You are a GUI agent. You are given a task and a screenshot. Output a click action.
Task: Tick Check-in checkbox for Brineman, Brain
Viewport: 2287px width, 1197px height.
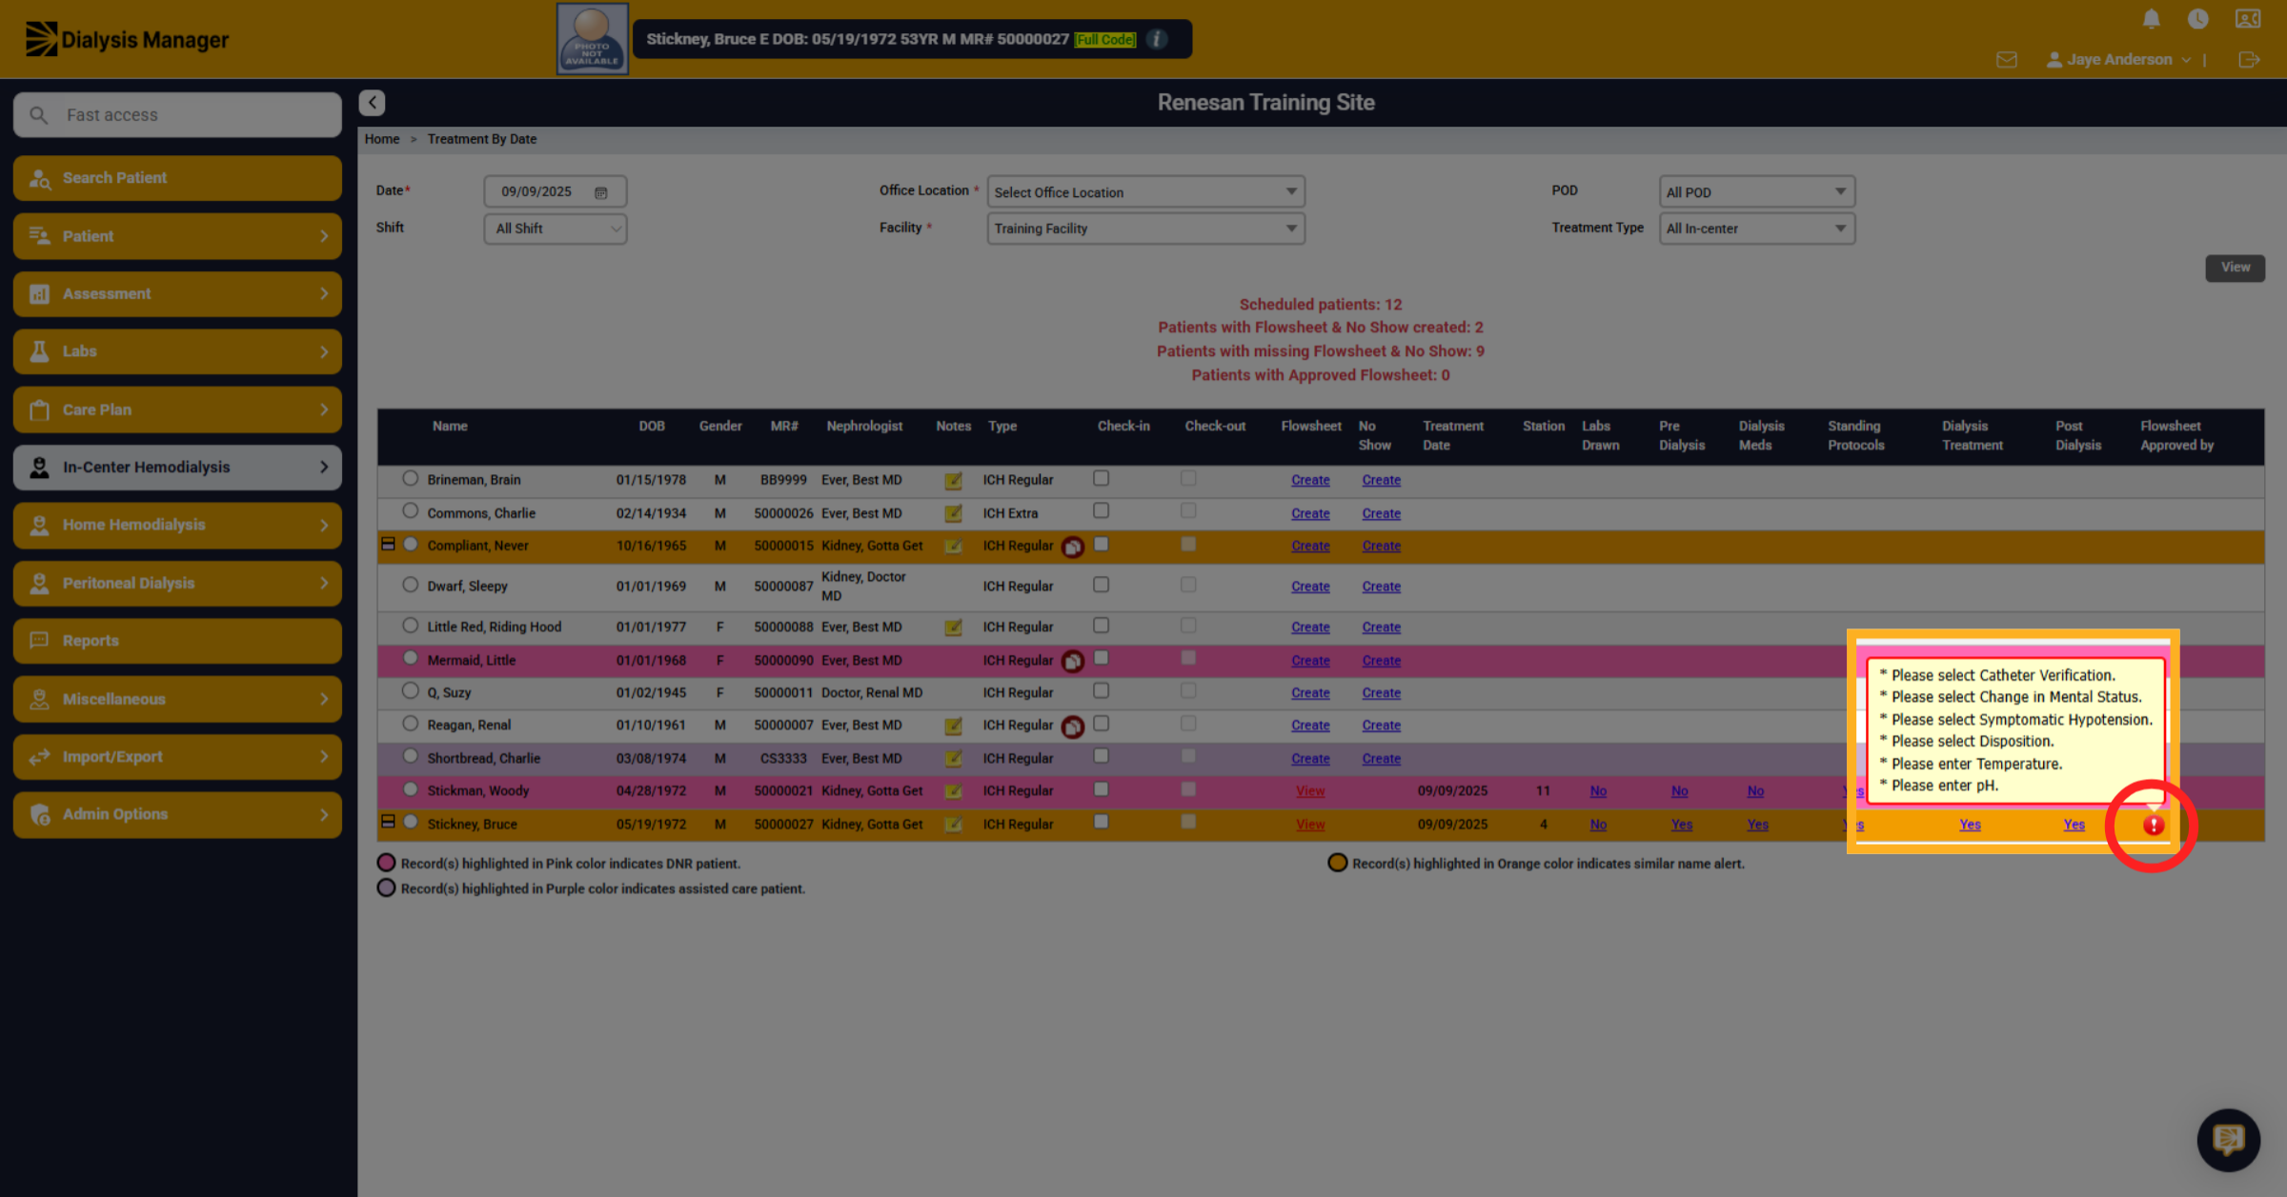click(x=1101, y=478)
